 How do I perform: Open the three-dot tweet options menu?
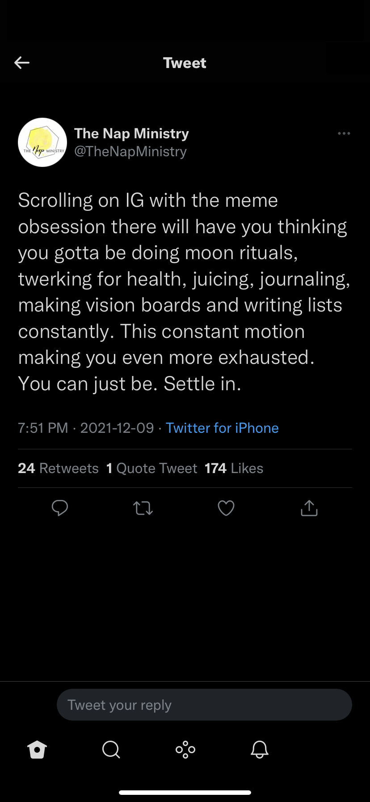tap(344, 133)
